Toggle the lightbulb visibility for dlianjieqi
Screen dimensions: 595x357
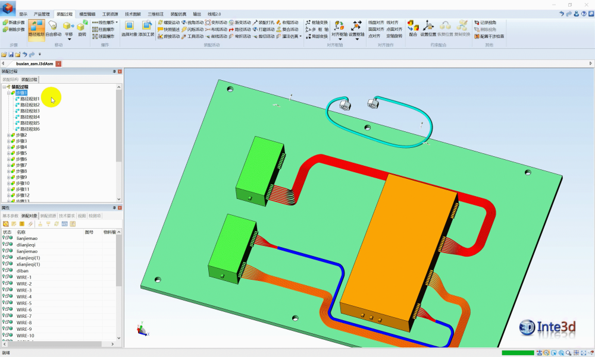4,245
